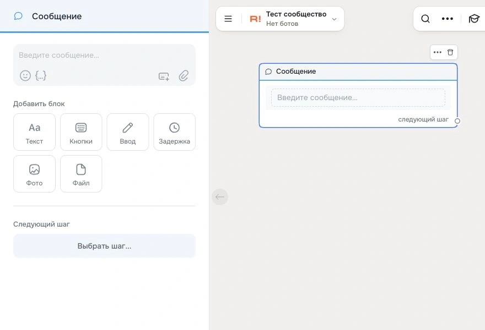Add a Ввод block
The width and height of the screenshot is (485, 330).
click(x=128, y=132)
